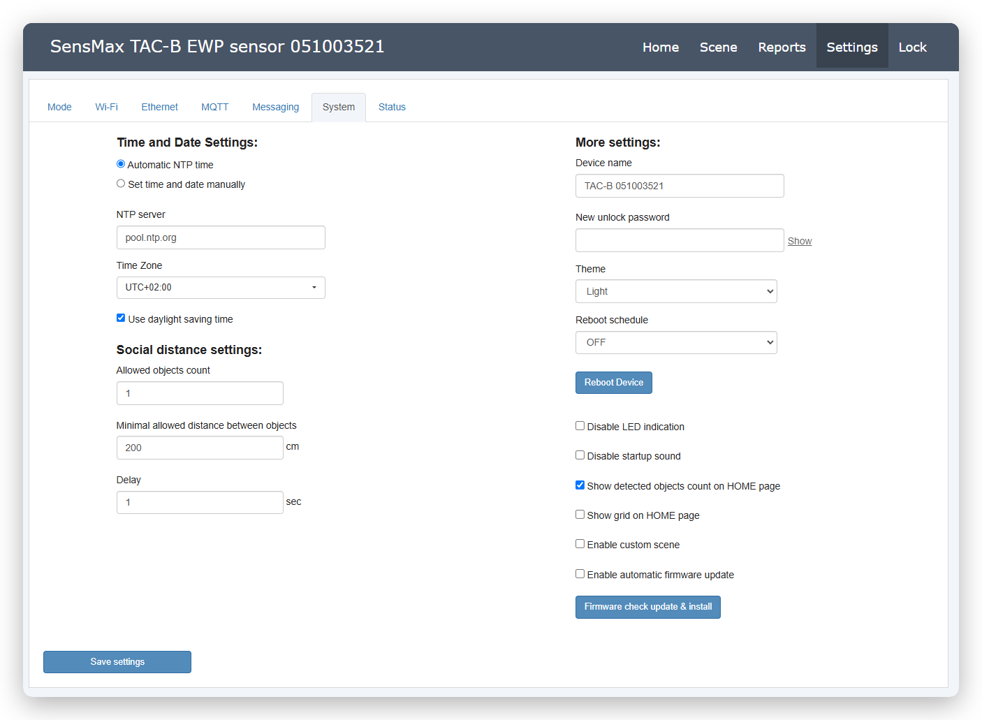Open Reports in top navigation
The width and height of the screenshot is (982, 720).
tap(782, 47)
